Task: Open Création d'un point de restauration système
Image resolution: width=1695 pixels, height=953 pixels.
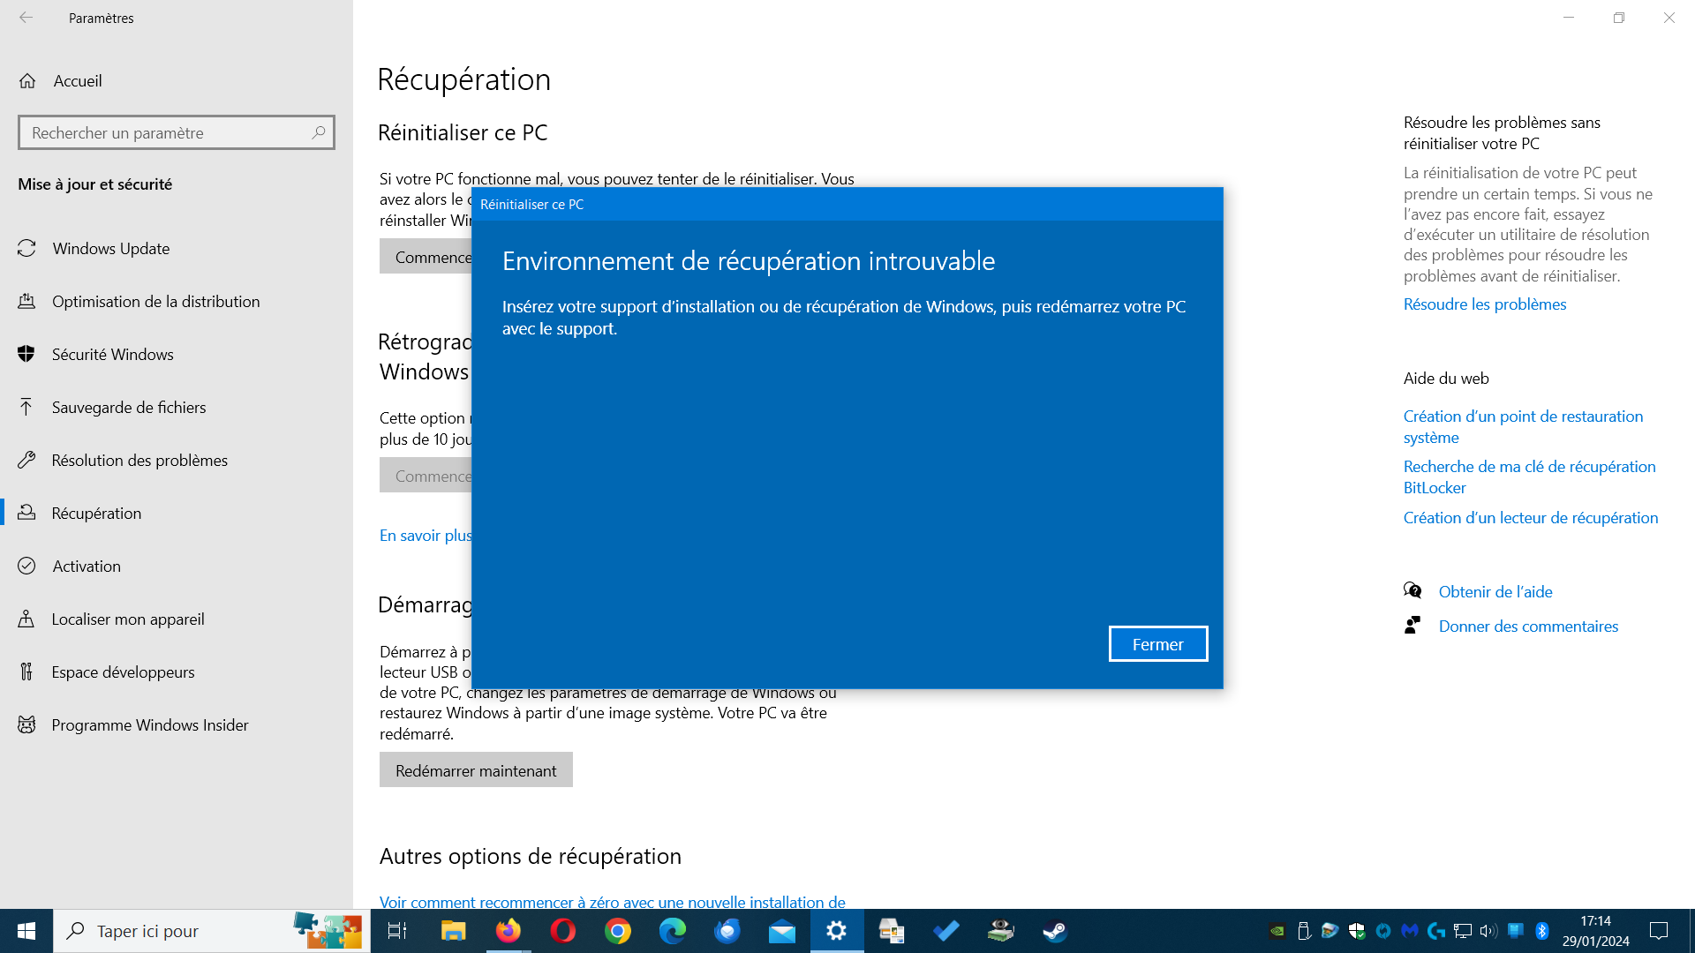Action: (1523, 426)
